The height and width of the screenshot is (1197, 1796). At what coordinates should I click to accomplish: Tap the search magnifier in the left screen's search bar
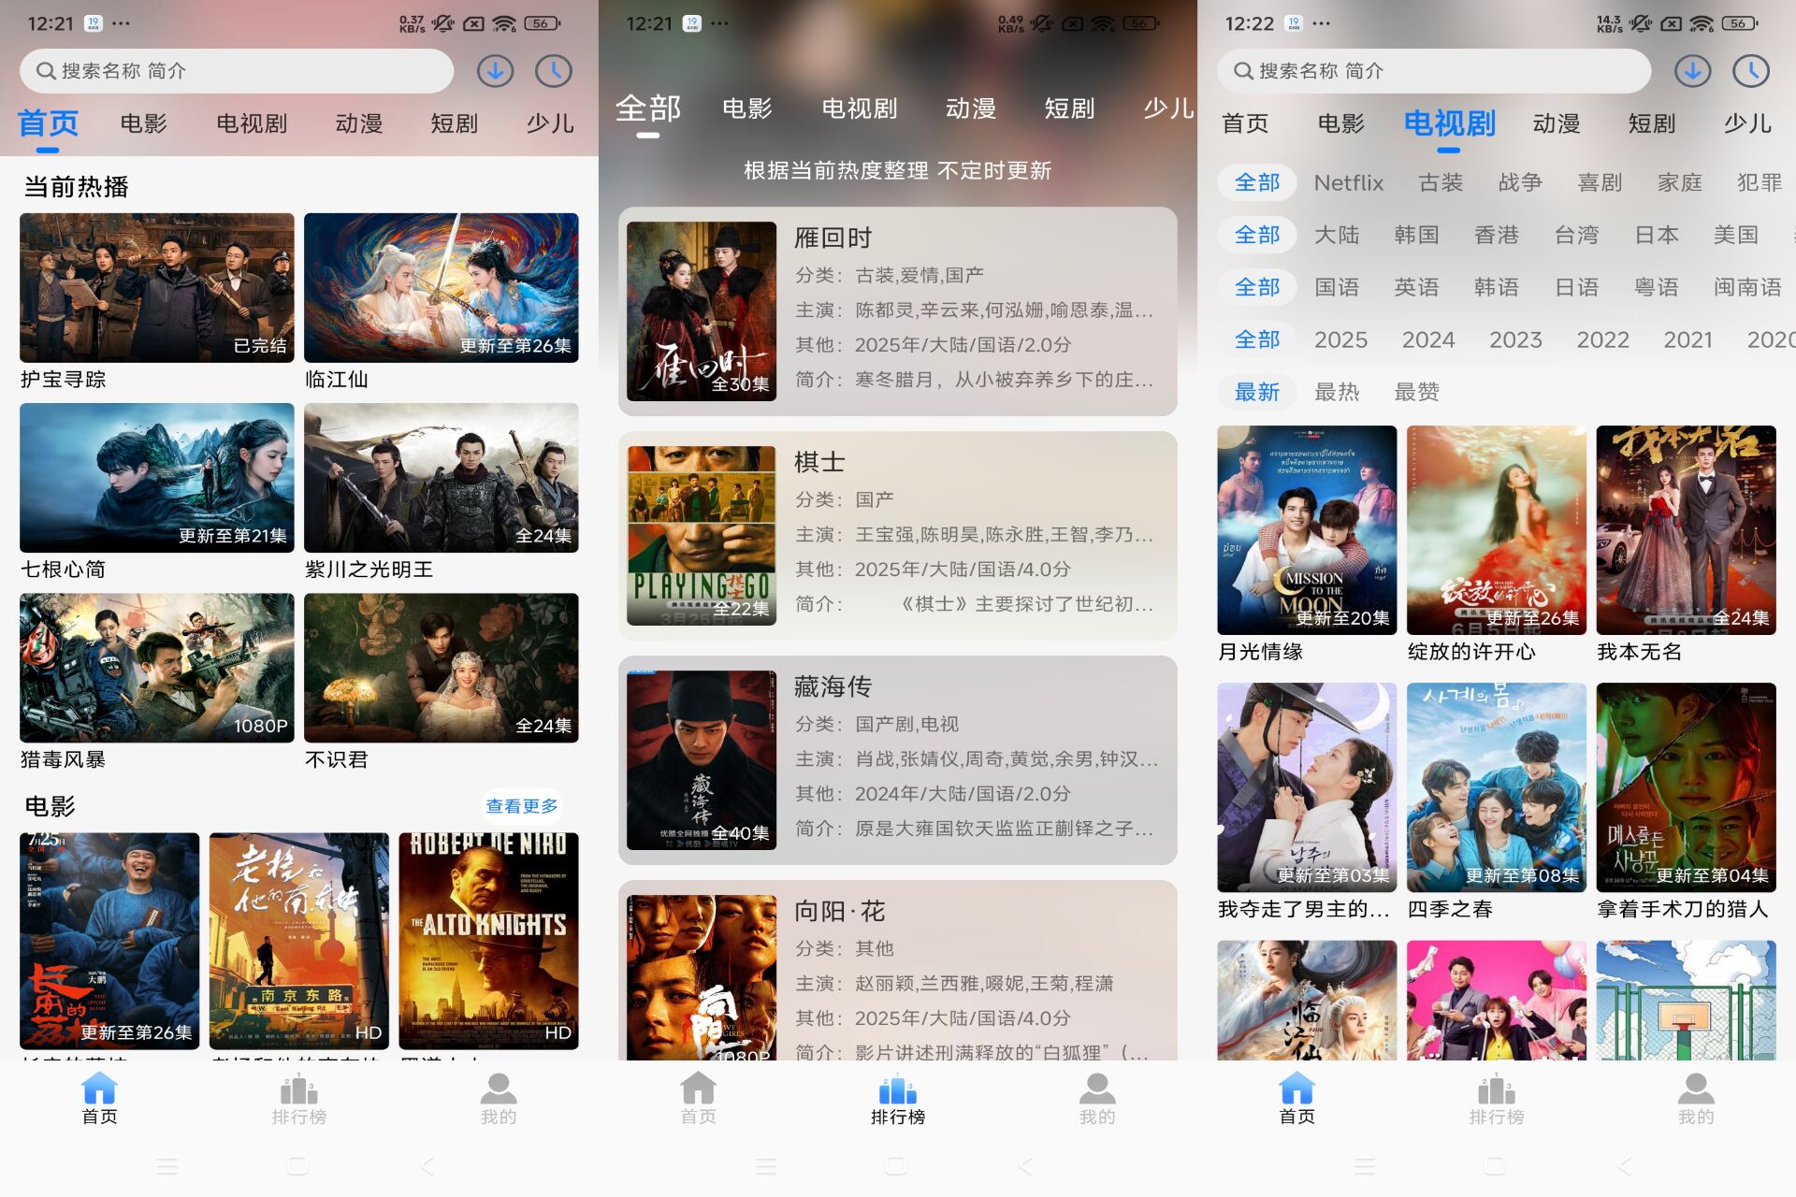tap(45, 71)
